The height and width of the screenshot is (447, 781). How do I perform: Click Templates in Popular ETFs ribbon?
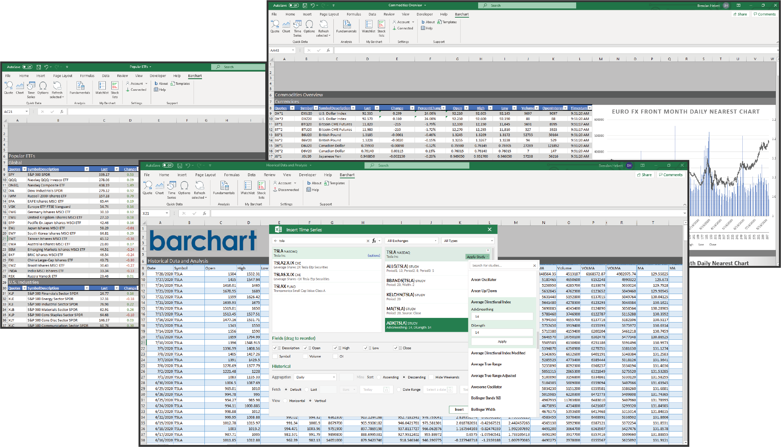[x=180, y=84]
